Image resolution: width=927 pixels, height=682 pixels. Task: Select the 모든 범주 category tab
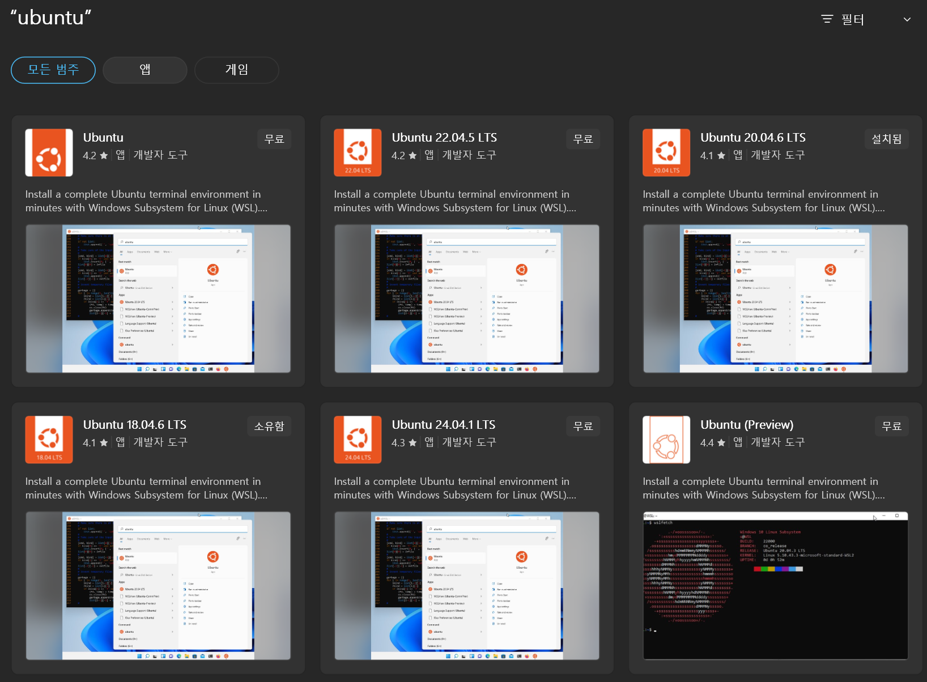53,70
